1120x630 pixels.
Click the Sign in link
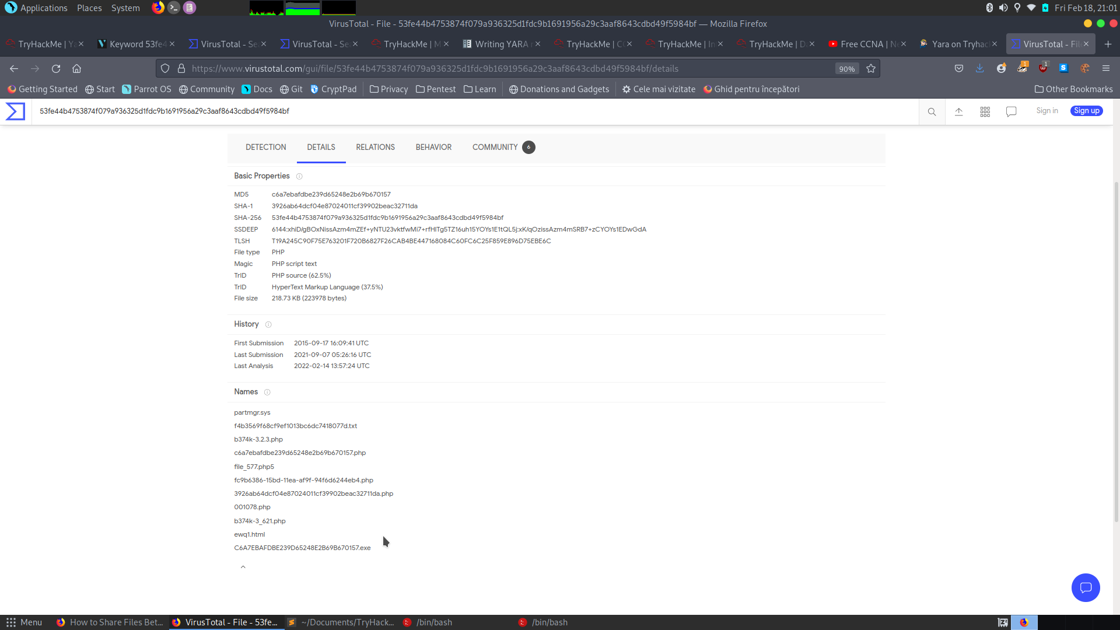pos(1046,111)
